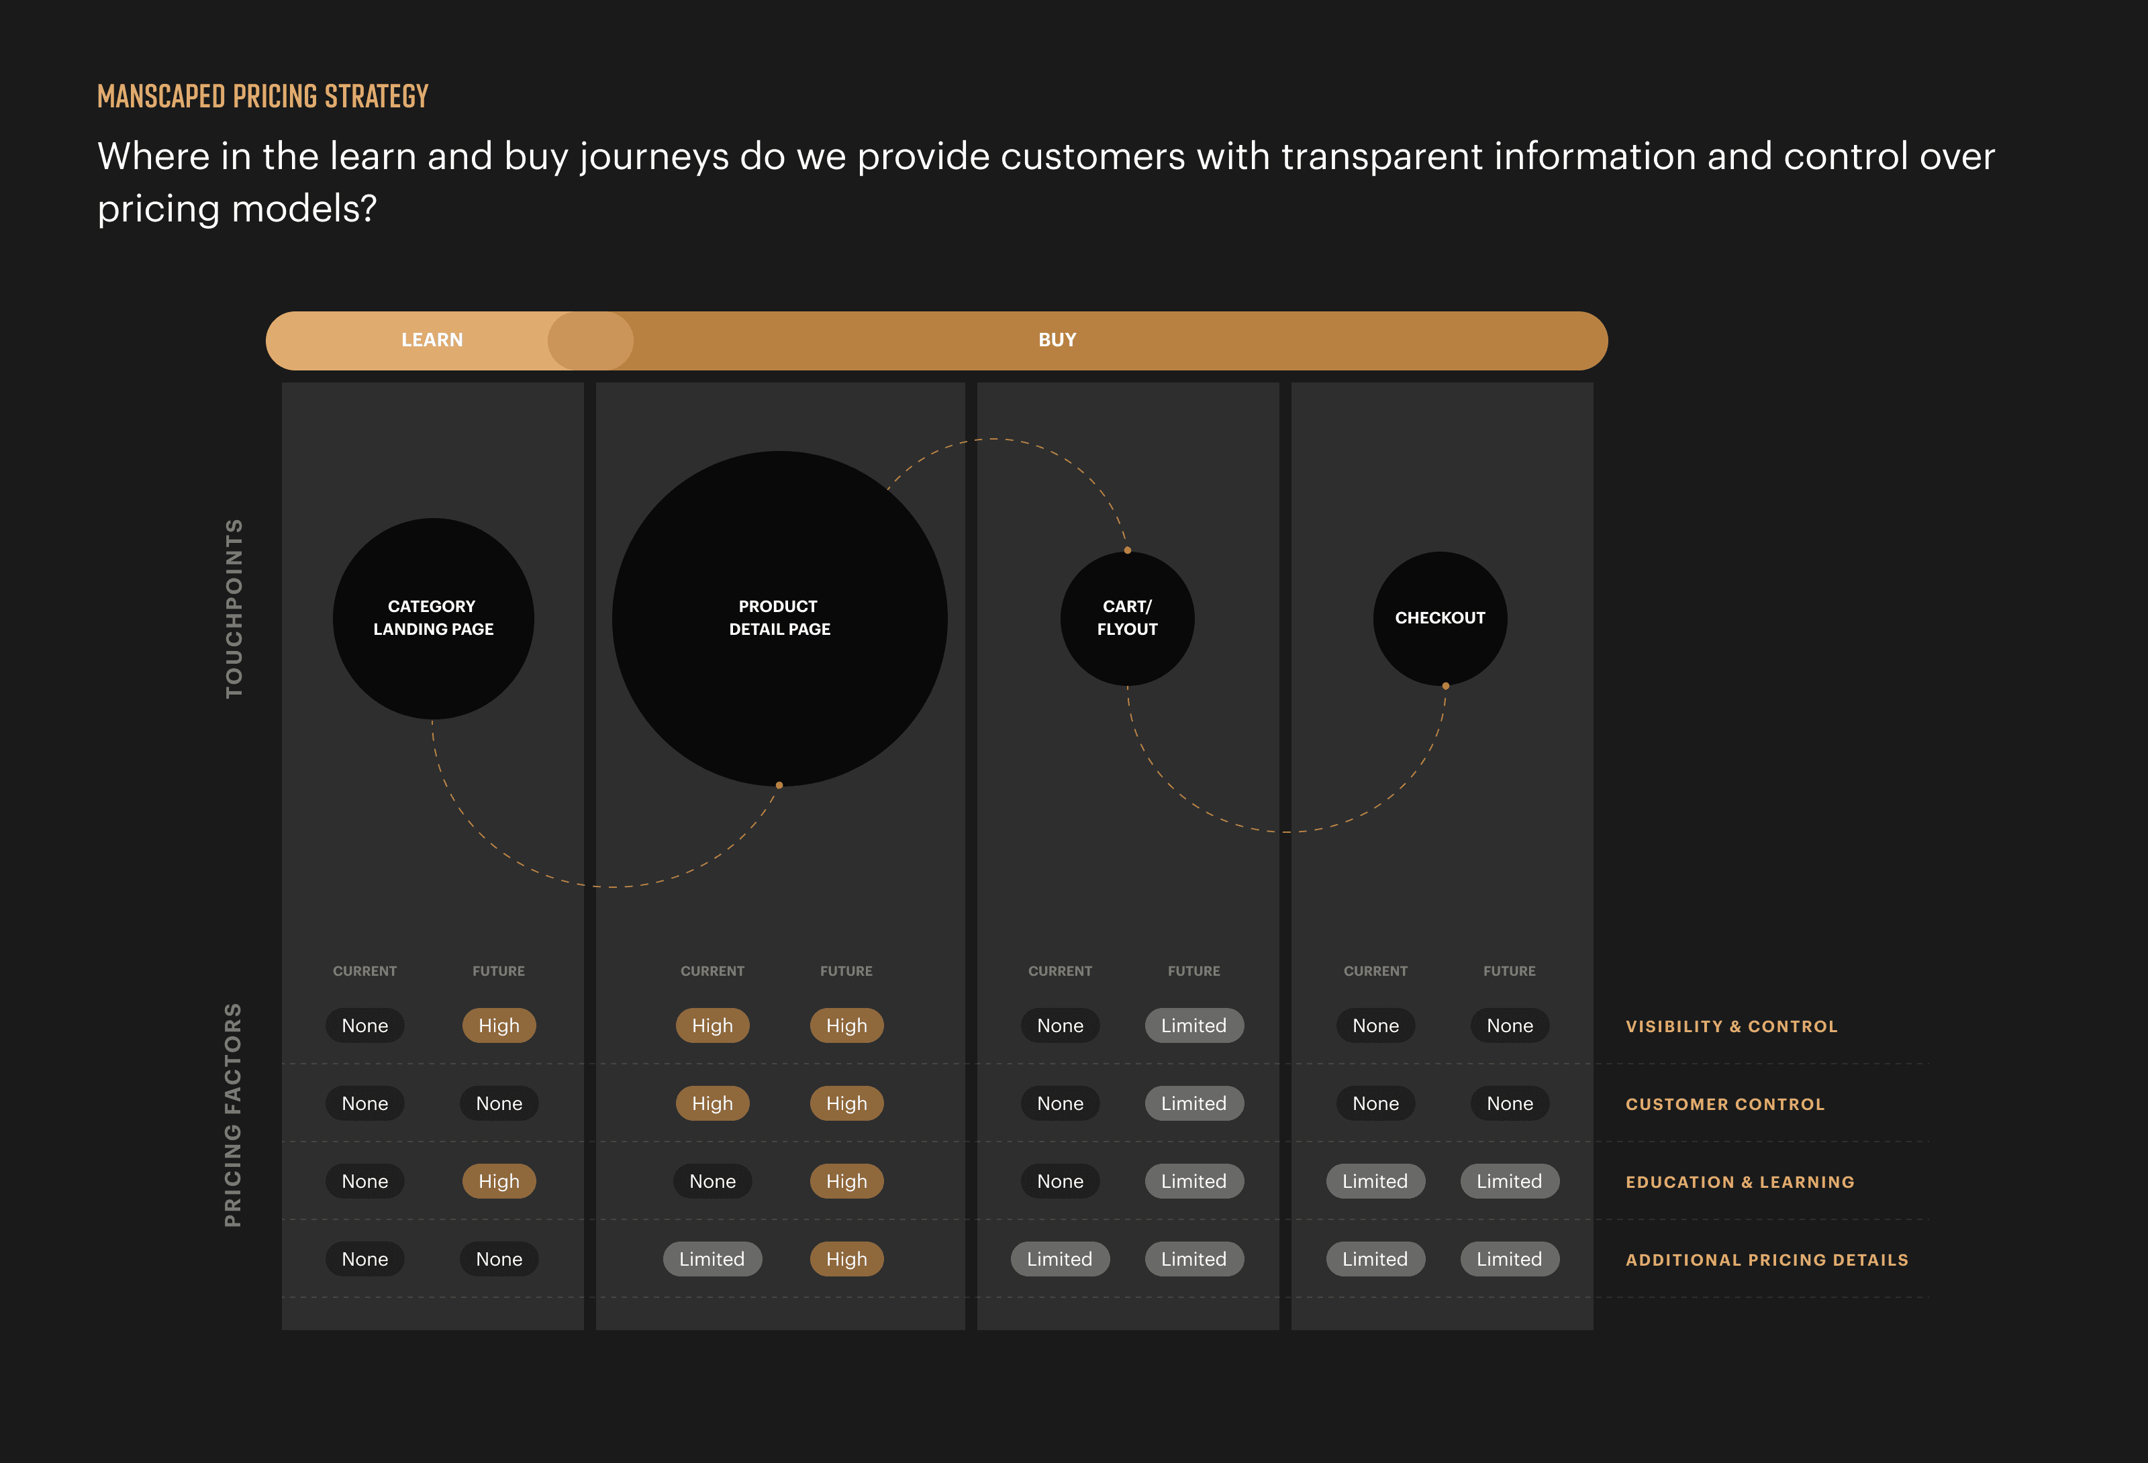Select Checkout future Additional Pricing Details 'Limited' pill
This screenshot has width=2148, height=1463.
click(1510, 1258)
